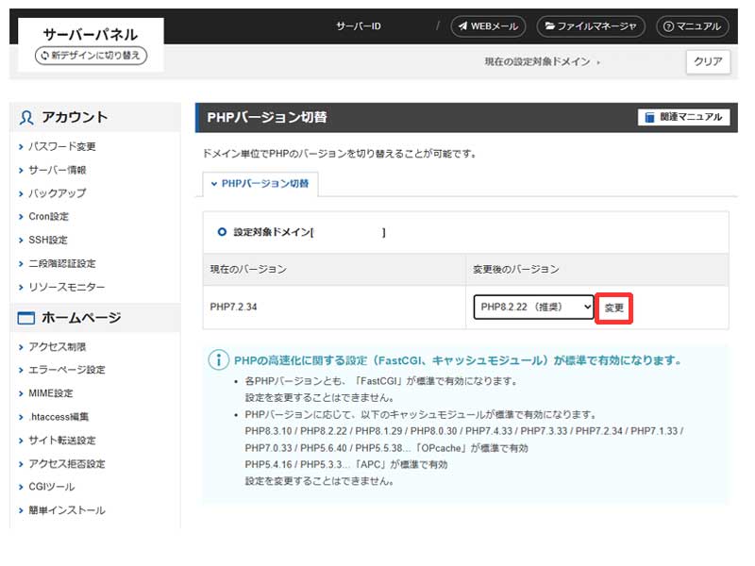Image resolution: width=755 pixels, height=566 pixels.
Task: Click the chevron before 簡単インストール
Action: point(21,510)
